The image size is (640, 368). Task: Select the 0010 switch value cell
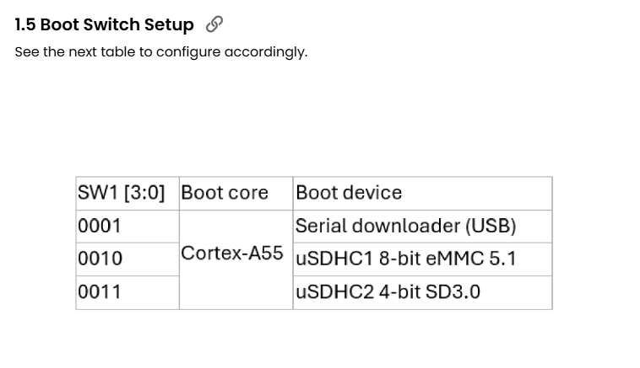(x=100, y=259)
